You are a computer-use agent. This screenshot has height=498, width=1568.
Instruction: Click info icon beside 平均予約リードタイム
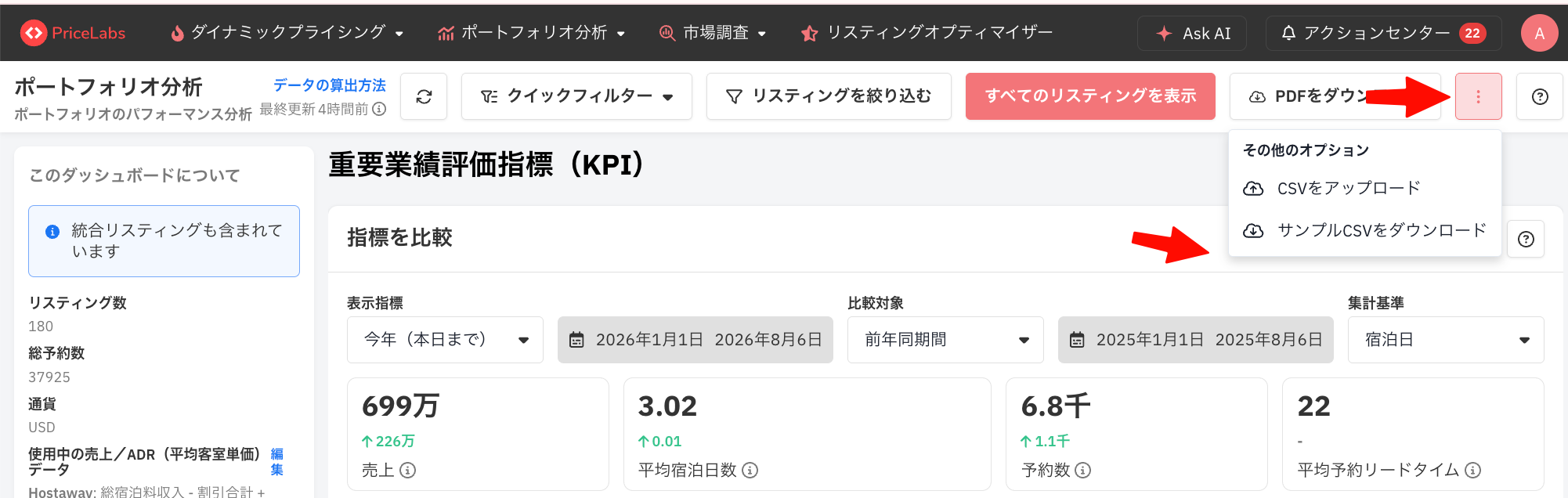1472,470
